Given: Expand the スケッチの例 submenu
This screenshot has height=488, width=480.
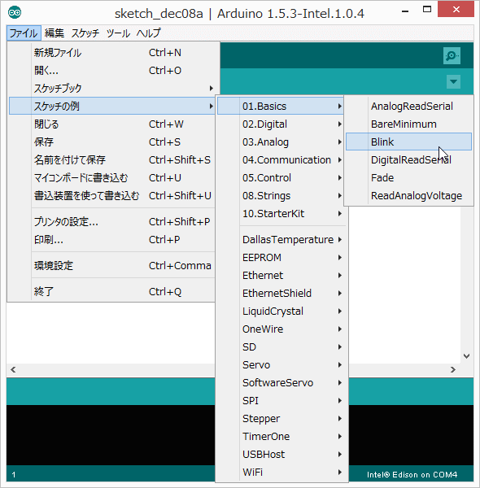Looking at the screenshot, I should click(x=112, y=106).
